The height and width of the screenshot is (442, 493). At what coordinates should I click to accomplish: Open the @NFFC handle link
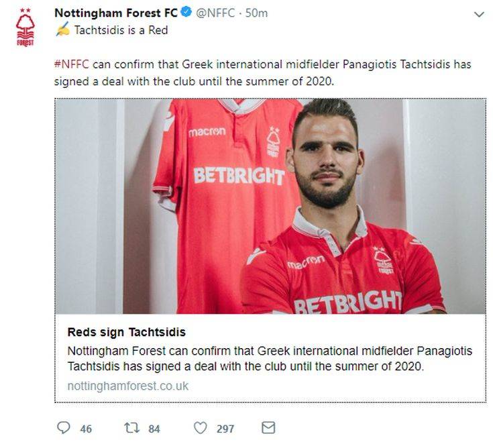(217, 13)
